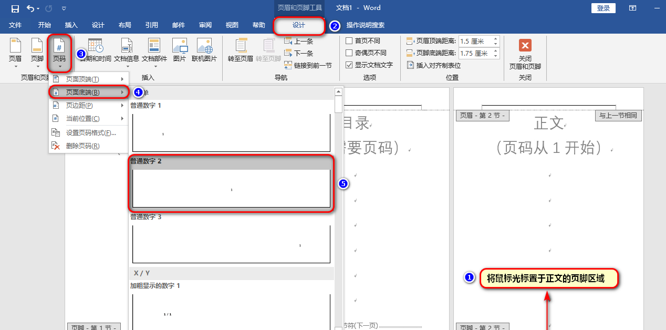Close header and footer with 关闭页眉和页脚

point(525,54)
